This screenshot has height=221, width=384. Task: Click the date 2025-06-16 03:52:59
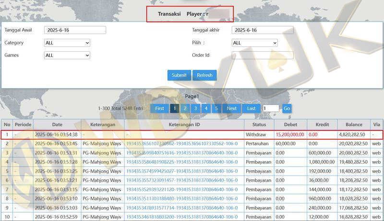[x=56, y=217]
